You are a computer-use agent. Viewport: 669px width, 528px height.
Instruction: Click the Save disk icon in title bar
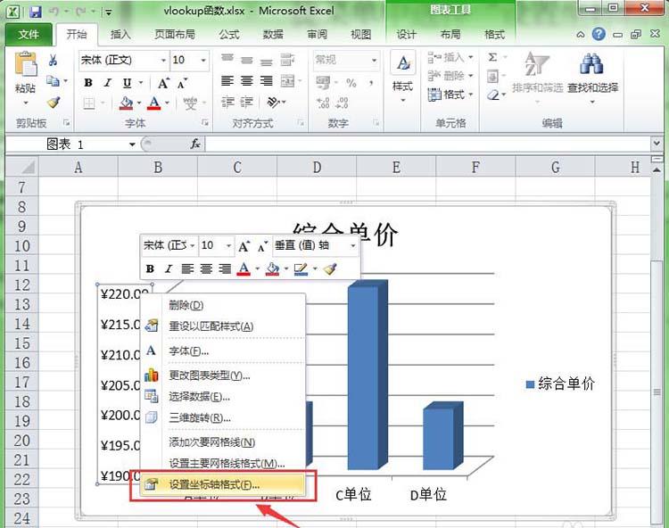[x=35, y=12]
